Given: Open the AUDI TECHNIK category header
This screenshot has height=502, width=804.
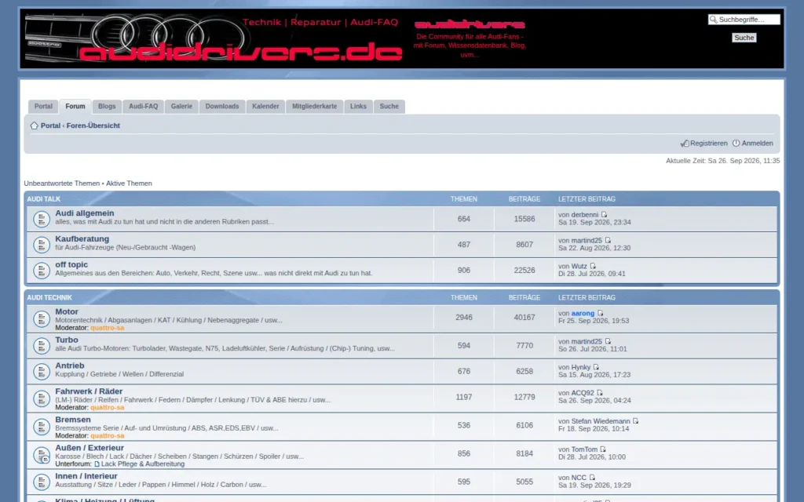Looking at the screenshot, I should point(49,297).
